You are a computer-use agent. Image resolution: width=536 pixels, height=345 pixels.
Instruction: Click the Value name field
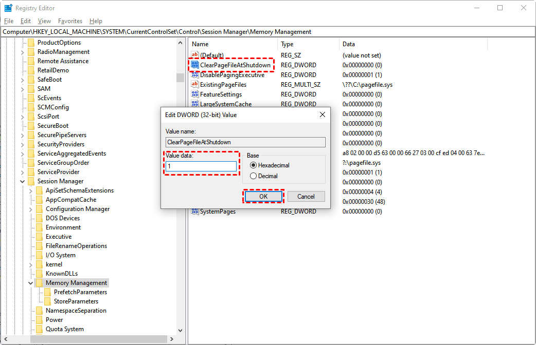coord(245,142)
